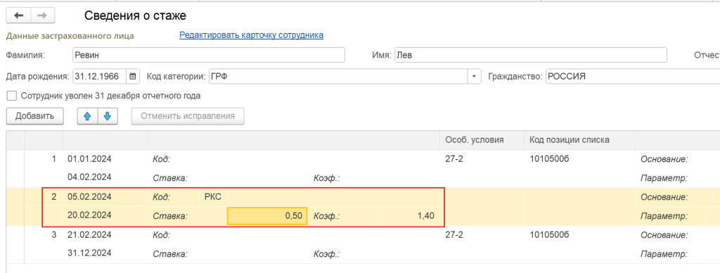This screenshot has height=273, width=720.
Task: Move row down with blue arrow
Action: 108,116
